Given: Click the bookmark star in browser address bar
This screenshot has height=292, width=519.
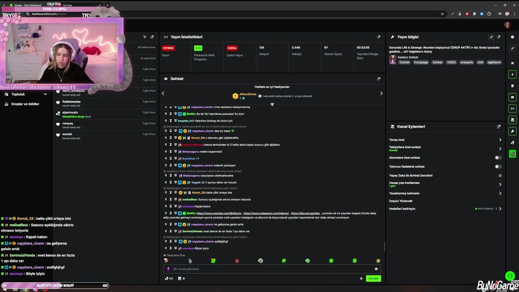Looking at the screenshot, I should point(442,14).
